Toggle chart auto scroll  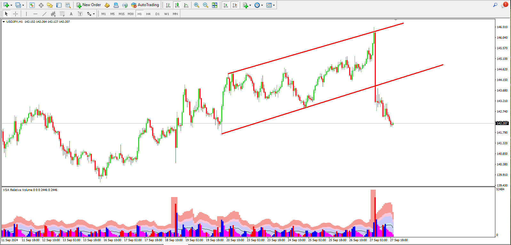click(226, 5)
